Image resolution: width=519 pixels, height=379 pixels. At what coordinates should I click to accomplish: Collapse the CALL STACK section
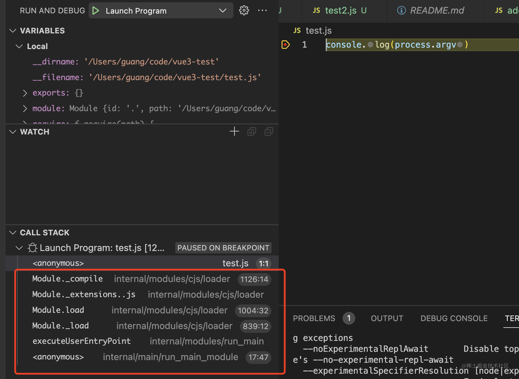click(x=13, y=233)
